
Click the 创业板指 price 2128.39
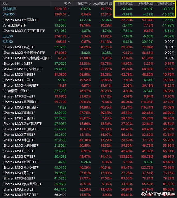[60, 9]
